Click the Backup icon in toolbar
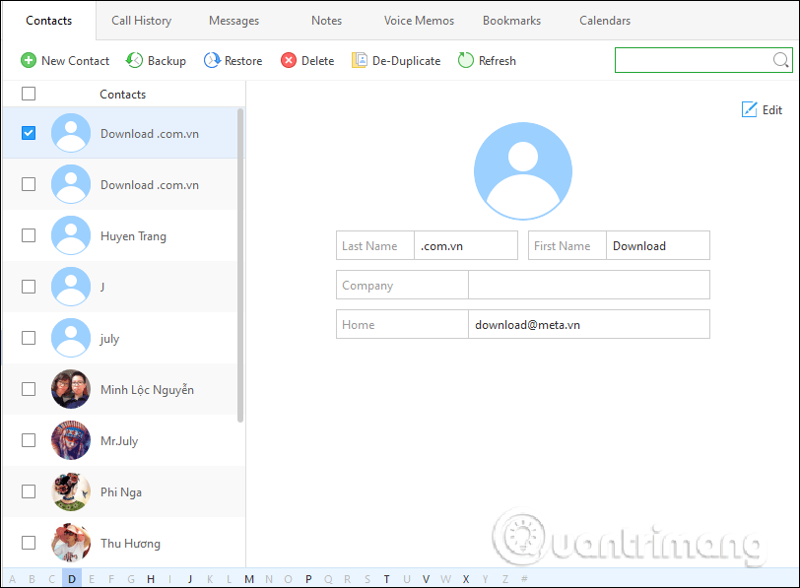This screenshot has height=588, width=800. pos(135,61)
